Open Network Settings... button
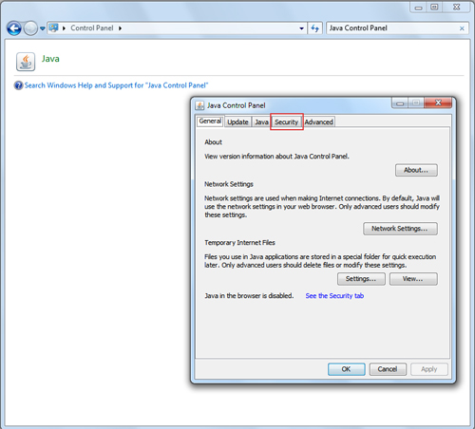 tap(400, 229)
